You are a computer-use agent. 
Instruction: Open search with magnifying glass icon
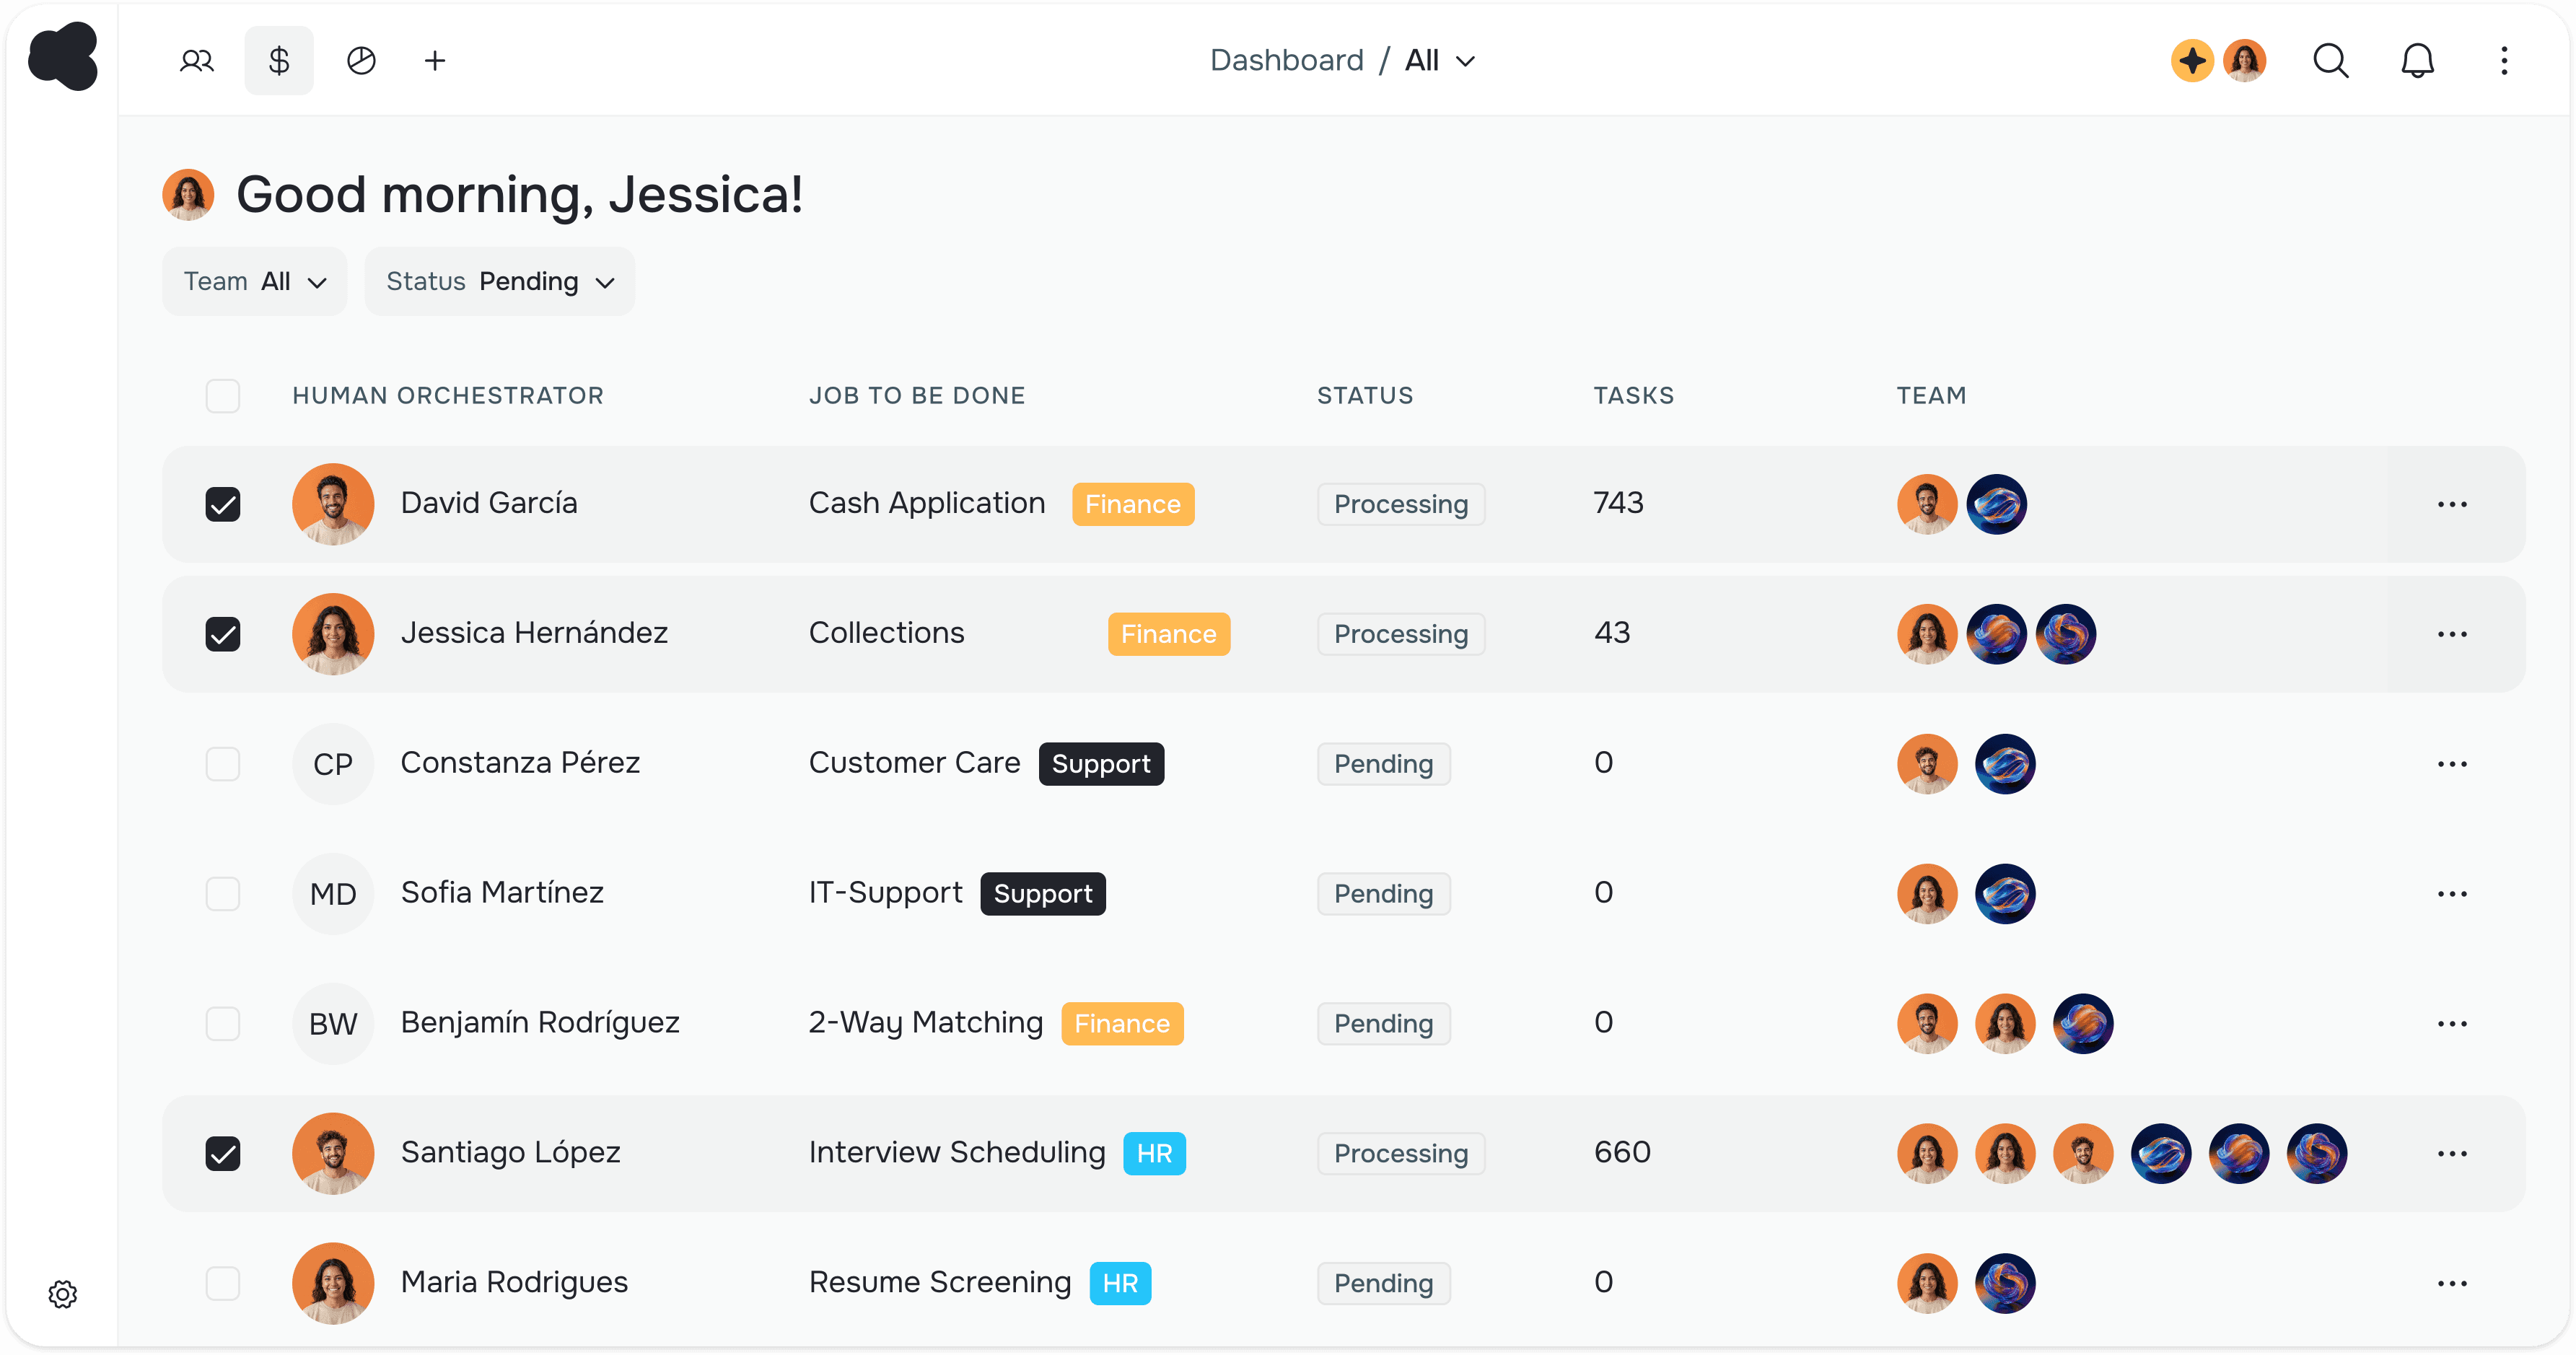[x=2330, y=61]
